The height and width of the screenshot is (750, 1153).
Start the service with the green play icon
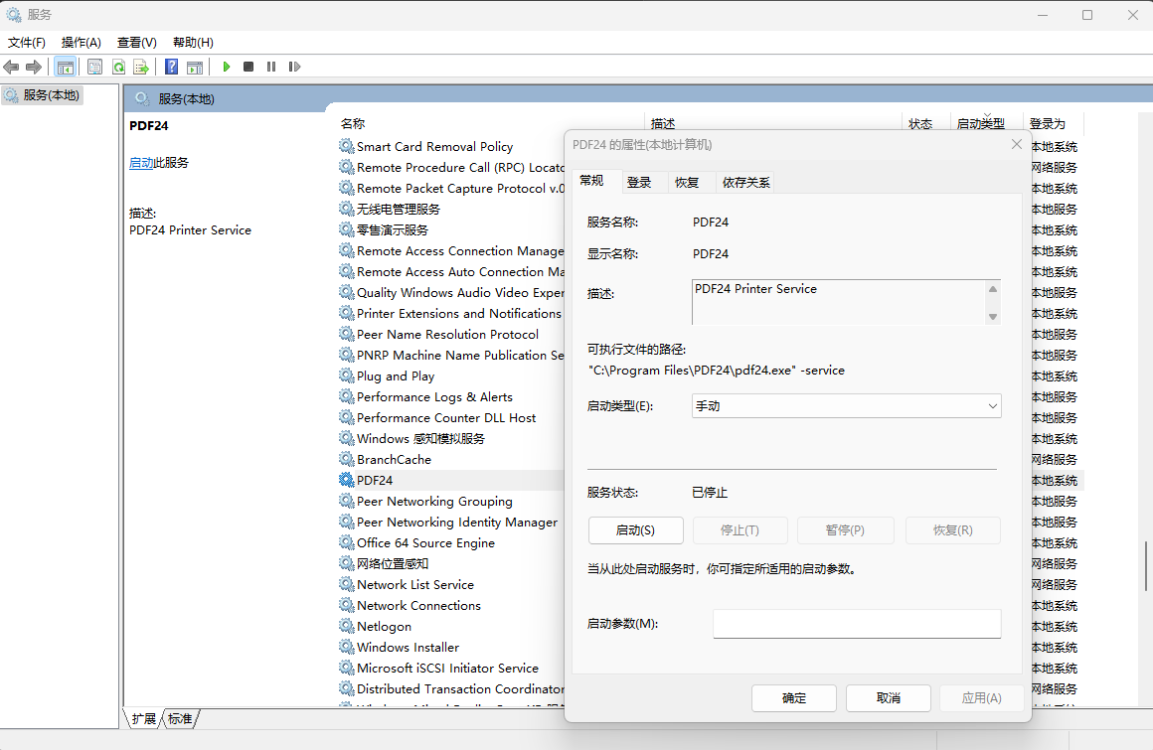(227, 67)
